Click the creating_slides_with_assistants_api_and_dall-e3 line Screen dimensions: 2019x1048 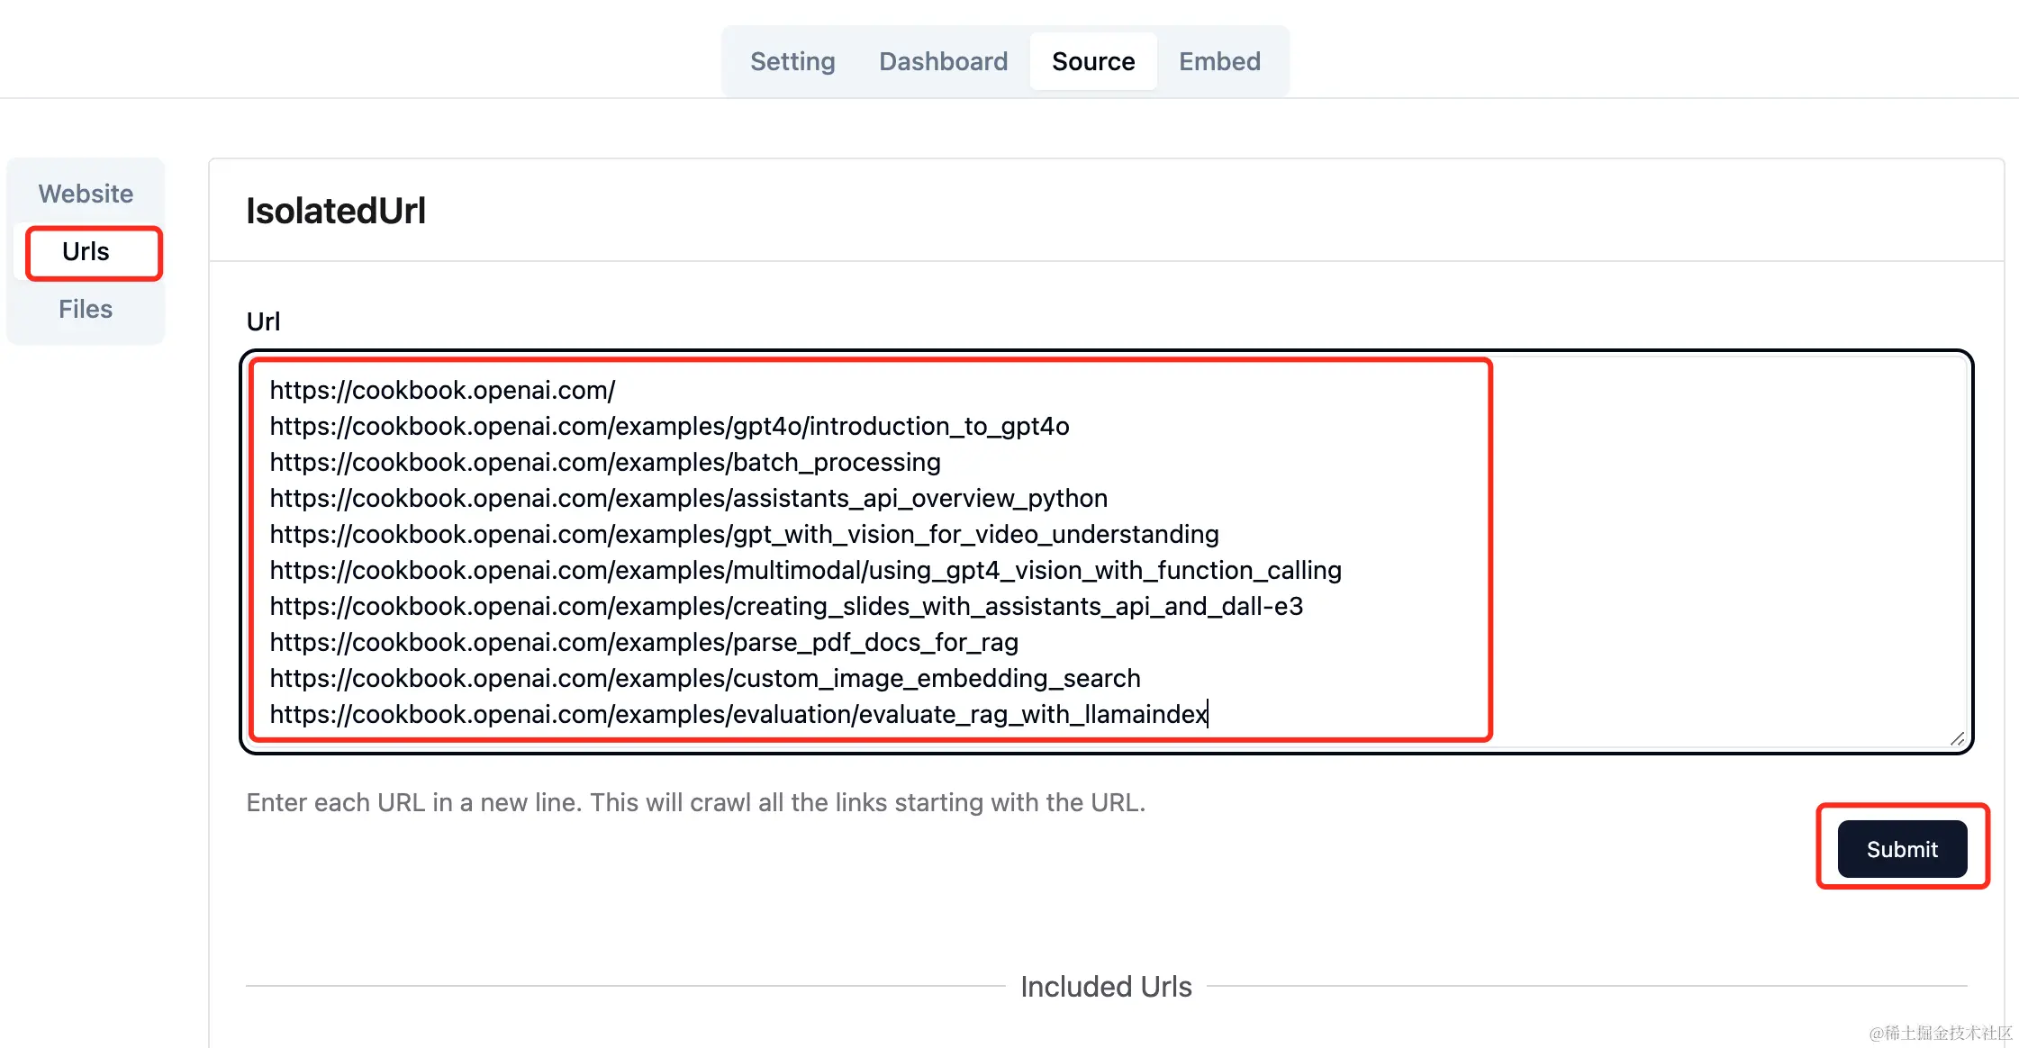pos(786,606)
